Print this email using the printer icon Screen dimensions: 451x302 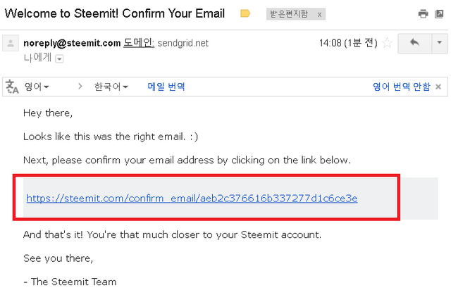coord(423,13)
